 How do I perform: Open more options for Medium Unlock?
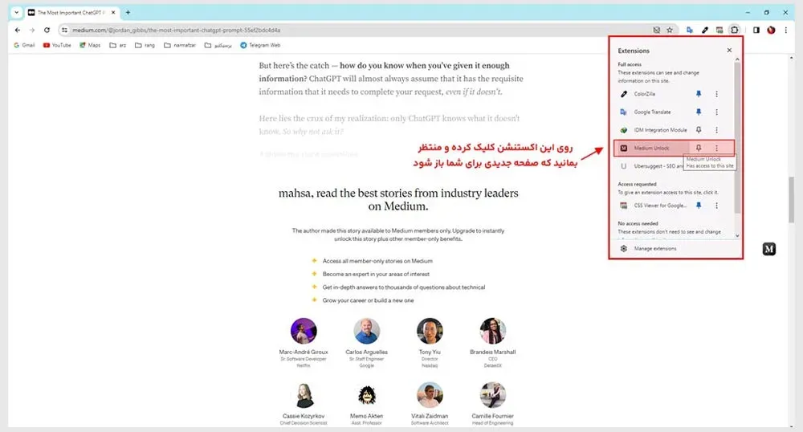[x=716, y=148]
